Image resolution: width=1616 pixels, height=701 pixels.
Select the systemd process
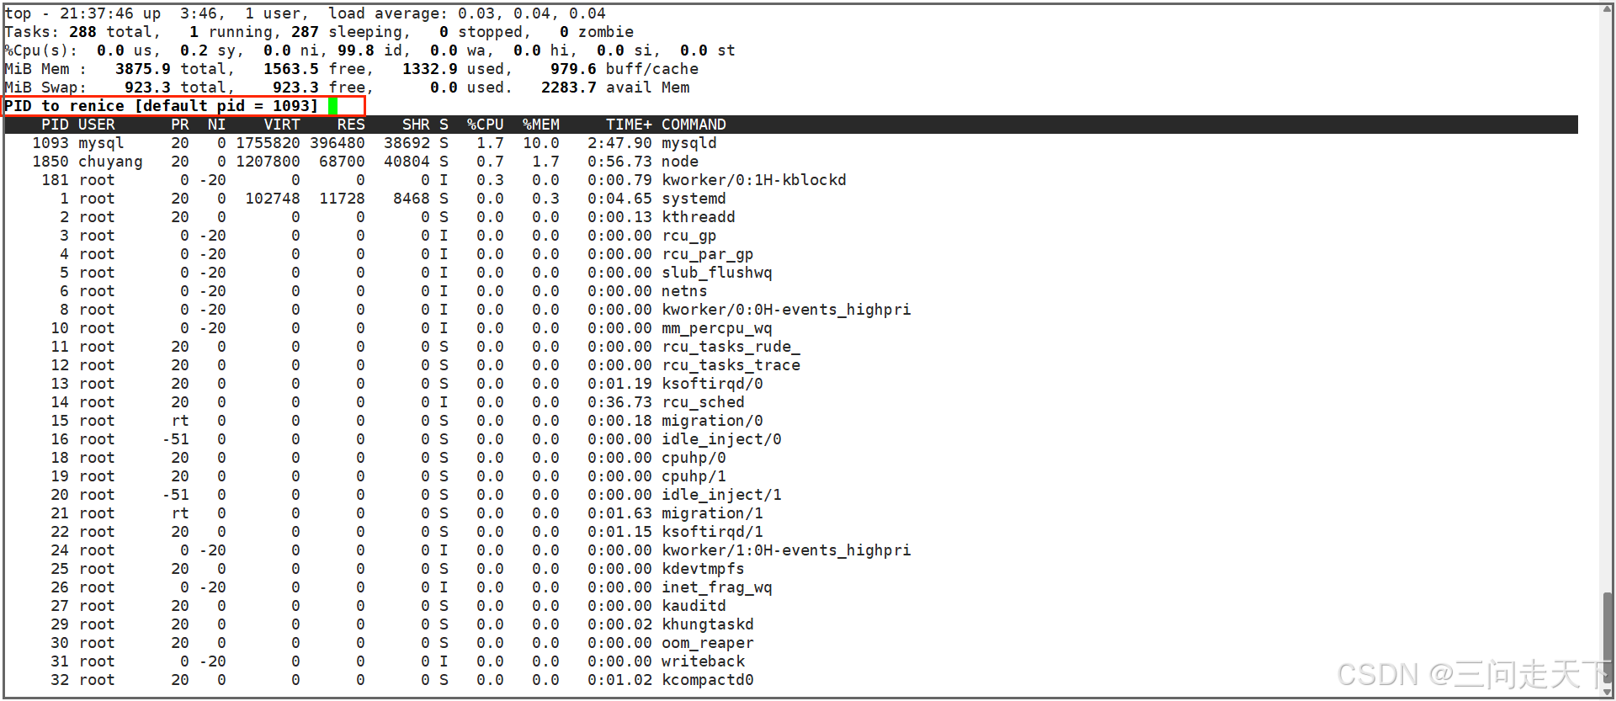tap(694, 199)
